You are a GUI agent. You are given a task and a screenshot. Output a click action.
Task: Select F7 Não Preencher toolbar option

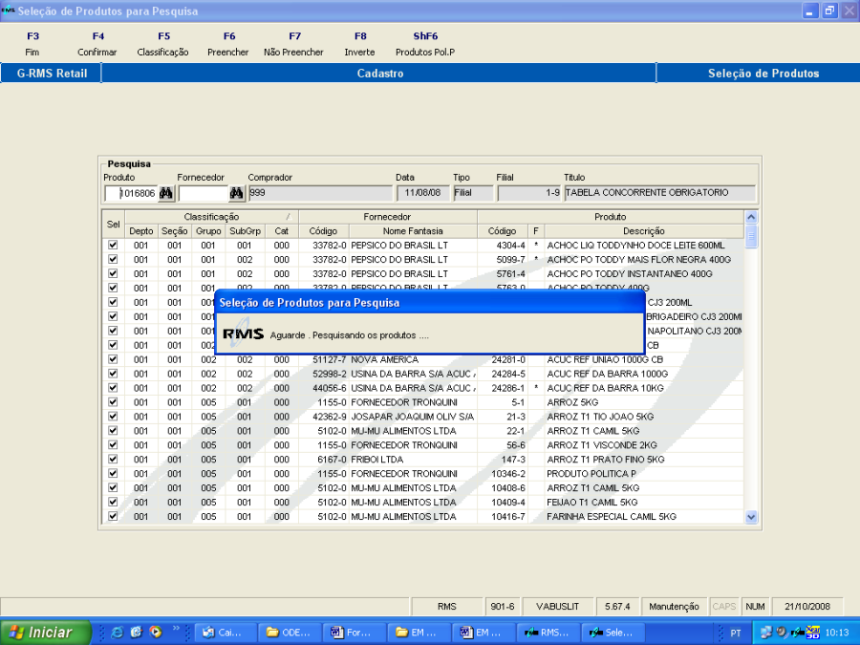tap(294, 44)
